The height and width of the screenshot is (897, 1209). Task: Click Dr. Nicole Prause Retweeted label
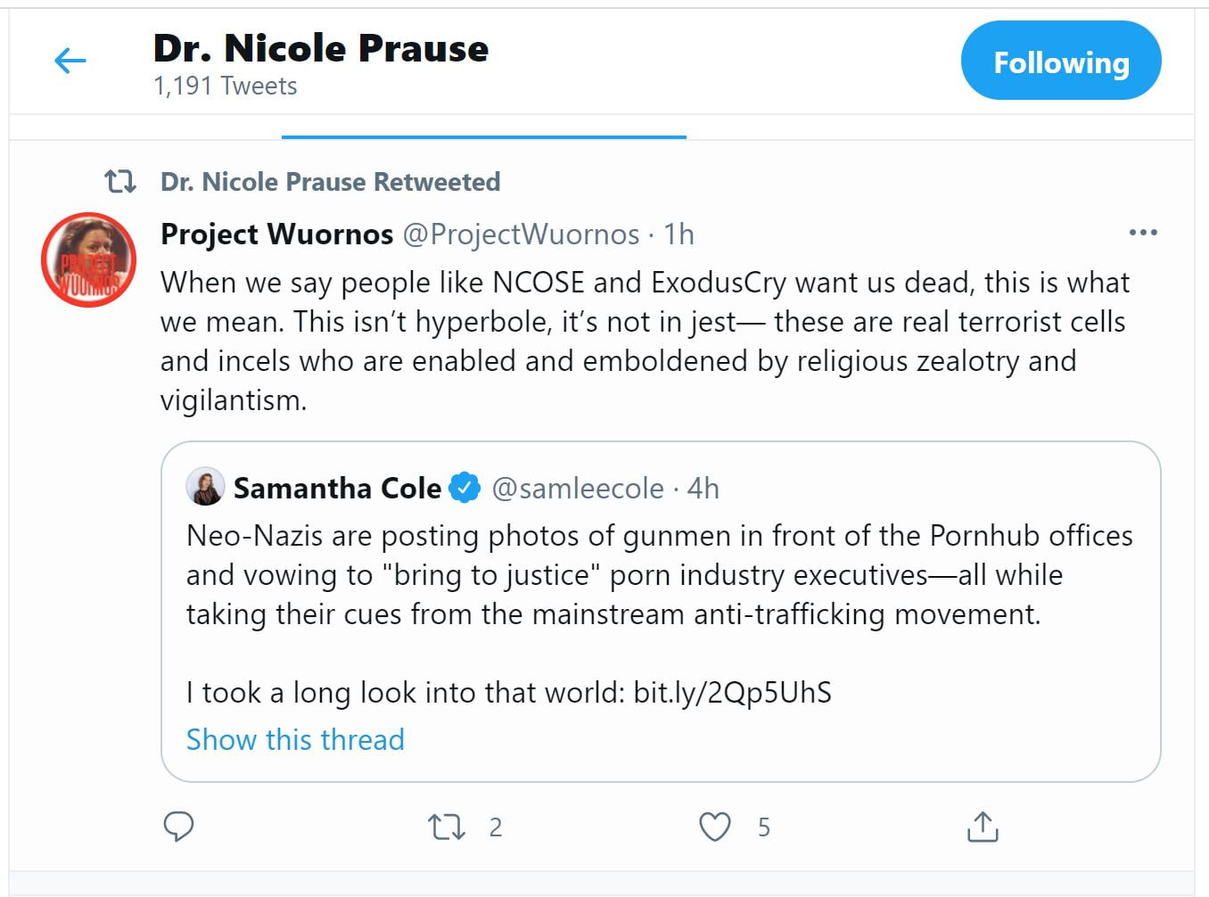coord(330,182)
